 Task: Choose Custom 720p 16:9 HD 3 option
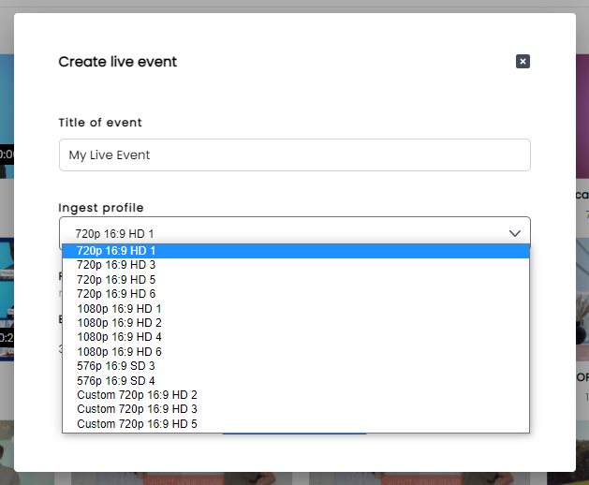[296, 409]
